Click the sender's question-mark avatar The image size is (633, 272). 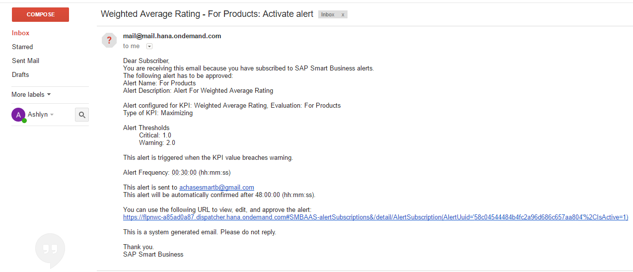pyautogui.click(x=109, y=41)
